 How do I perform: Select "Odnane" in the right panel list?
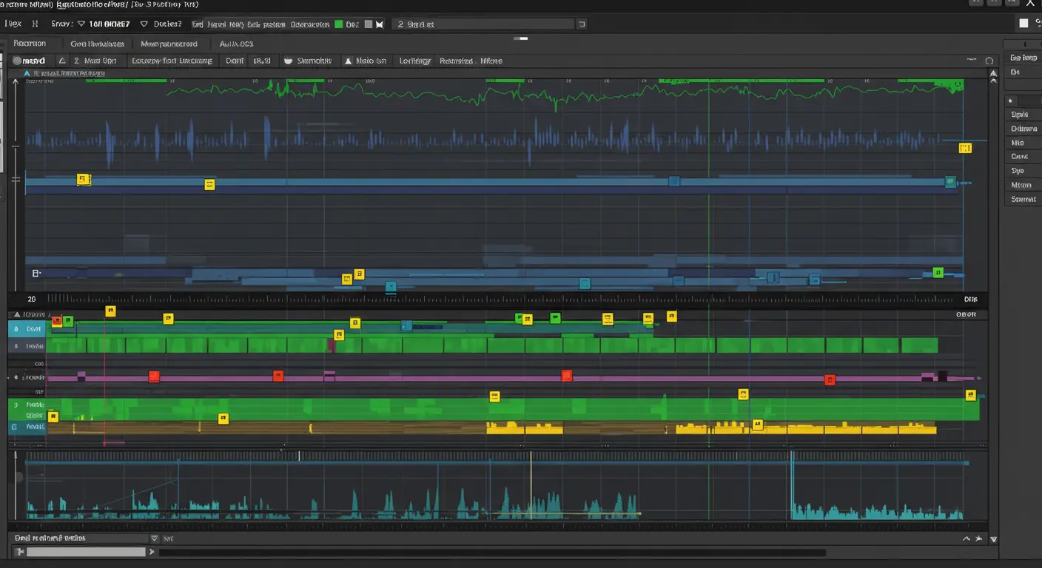tap(1023, 129)
